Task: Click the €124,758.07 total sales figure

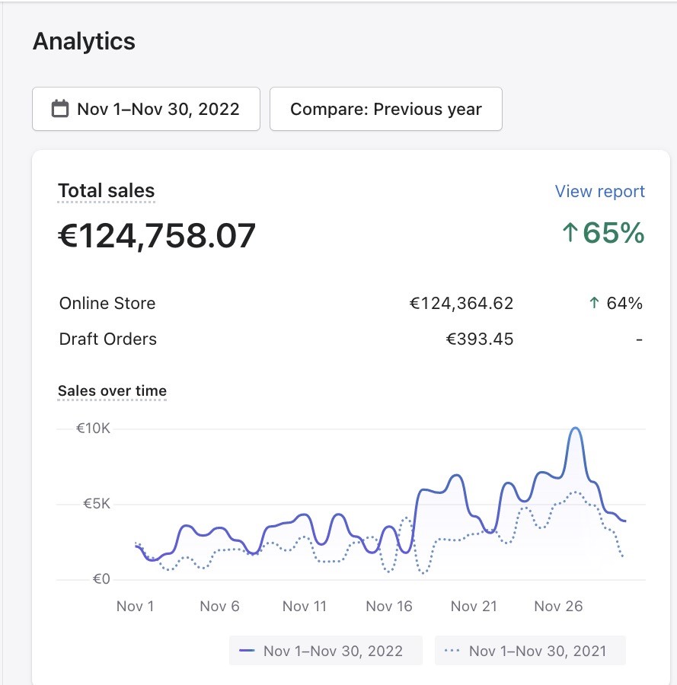Action: point(158,236)
